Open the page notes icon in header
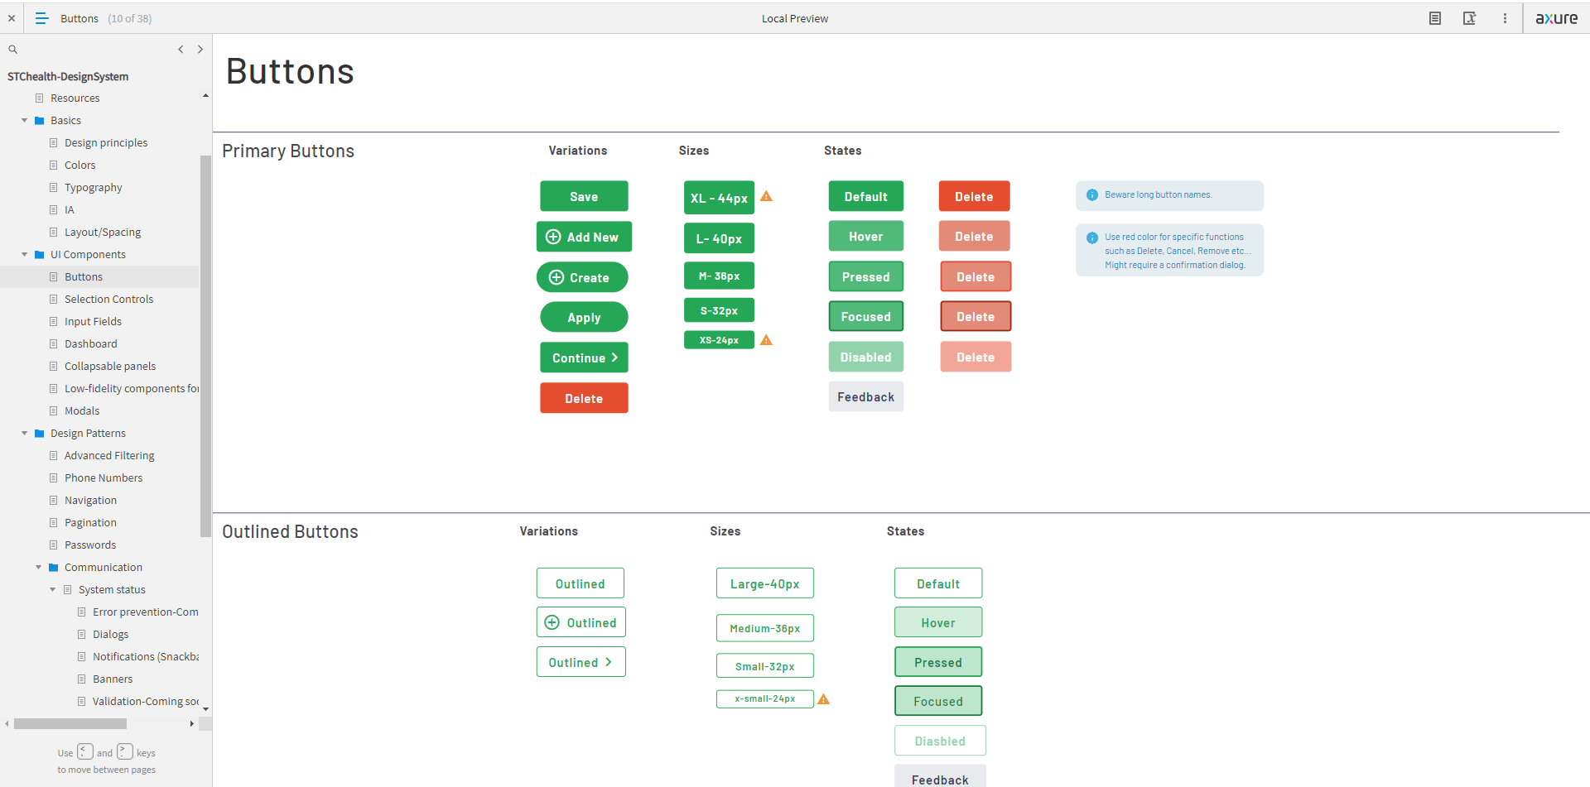 click(x=1435, y=18)
